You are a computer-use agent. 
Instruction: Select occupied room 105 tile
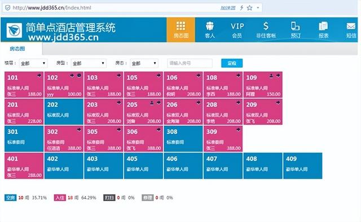(143, 85)
